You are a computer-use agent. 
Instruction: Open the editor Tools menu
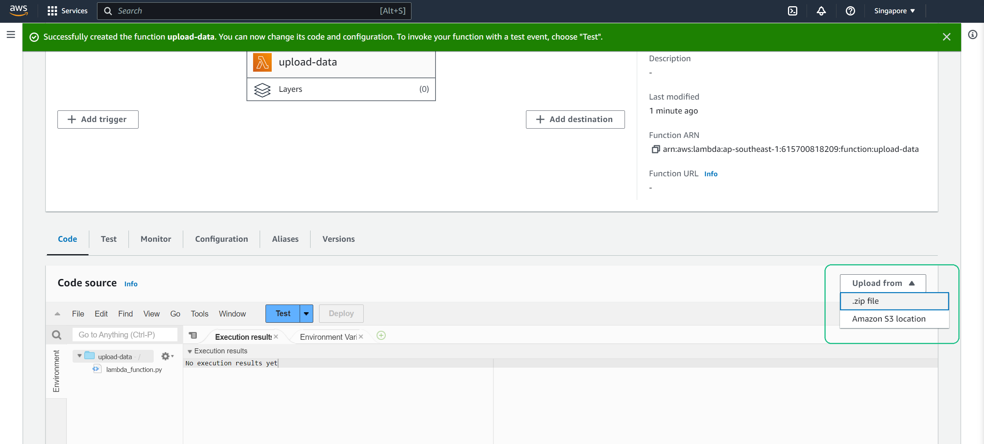coord(200,314)
